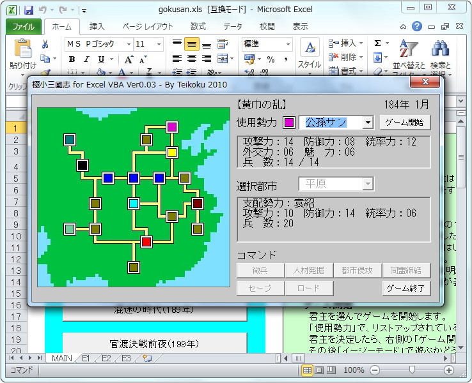The height and width of the screenshot is (383, 472).
Task: Select the E1 sheet tab
Action: (86, 358)
